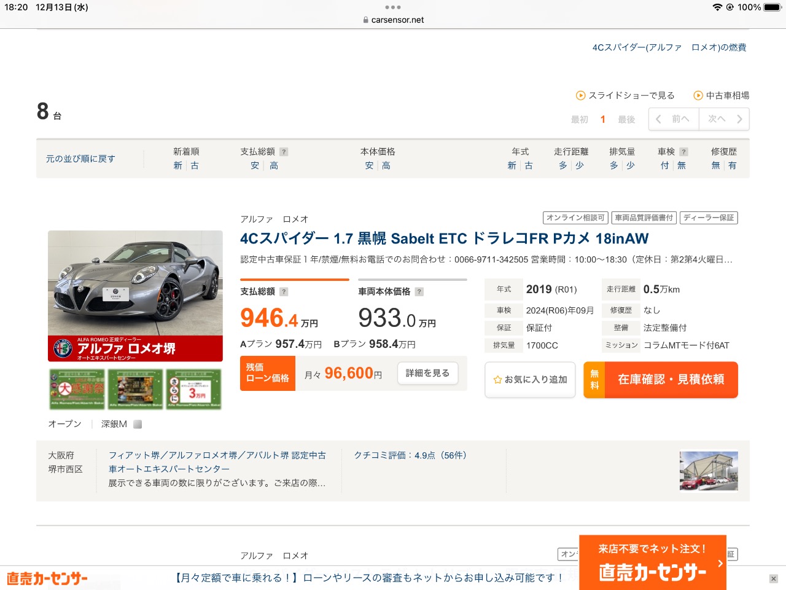Sort mileage by 少
The image size is (786, 590).
point(580,165)
